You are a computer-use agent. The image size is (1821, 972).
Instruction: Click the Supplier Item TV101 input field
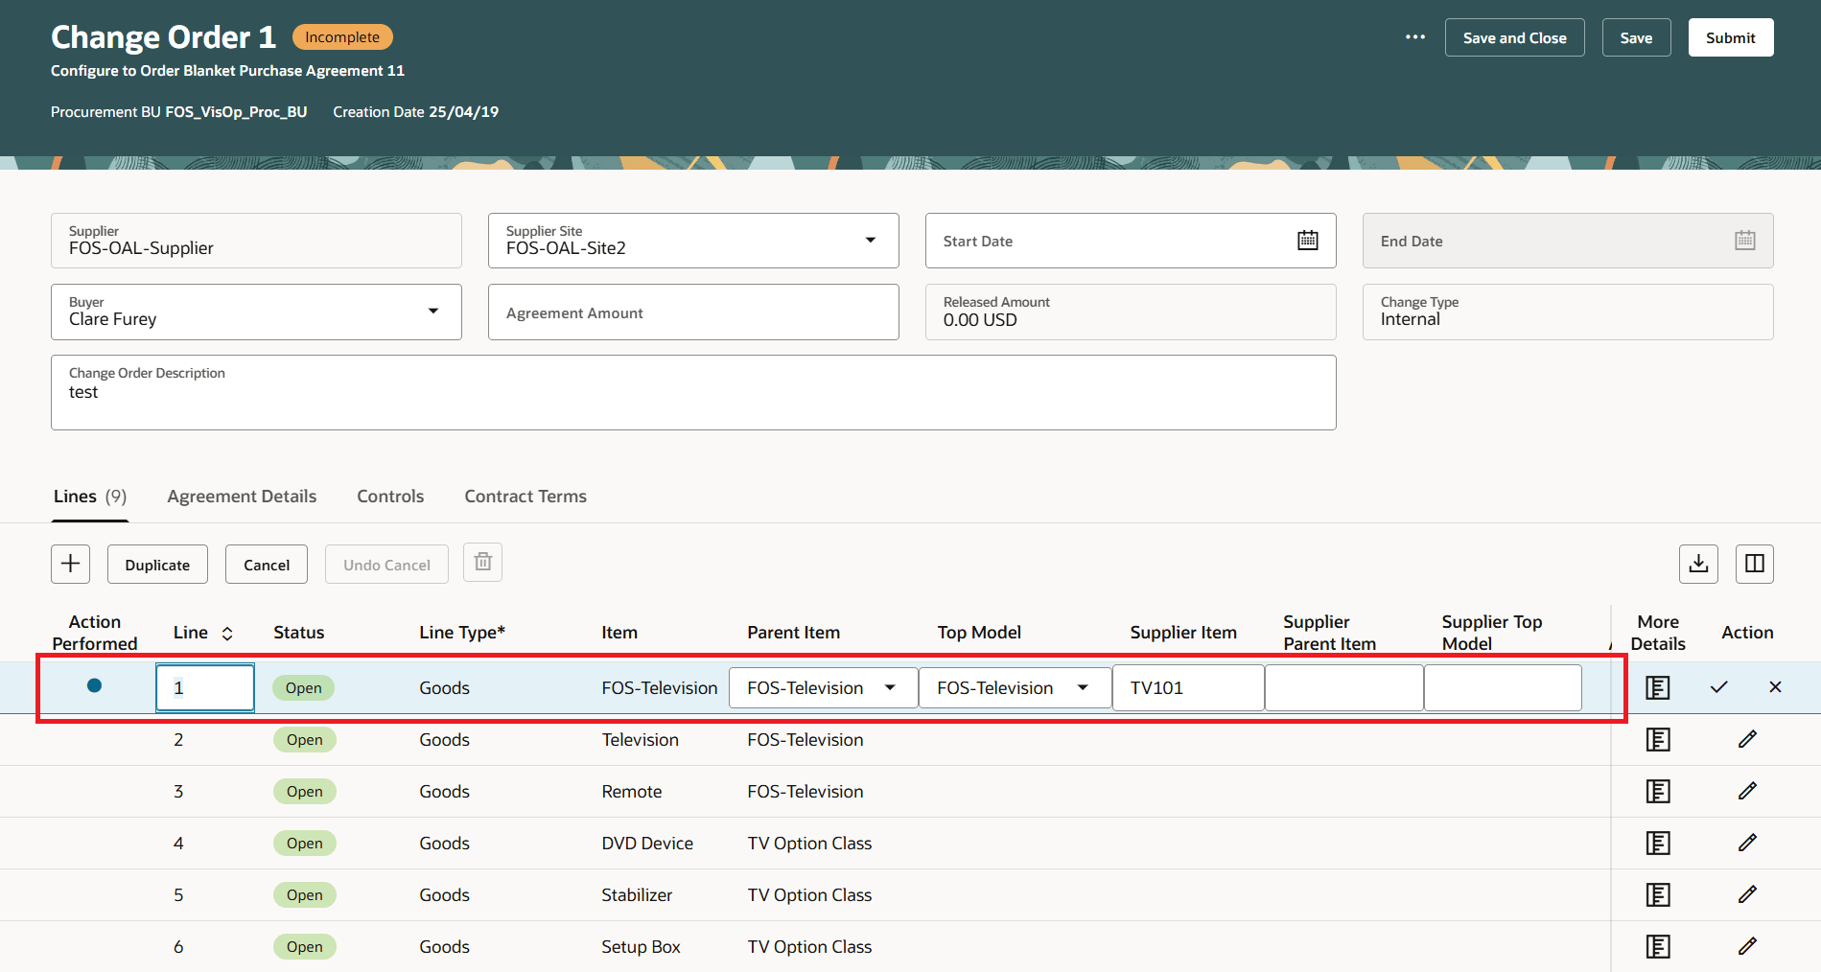(1187, 686)
